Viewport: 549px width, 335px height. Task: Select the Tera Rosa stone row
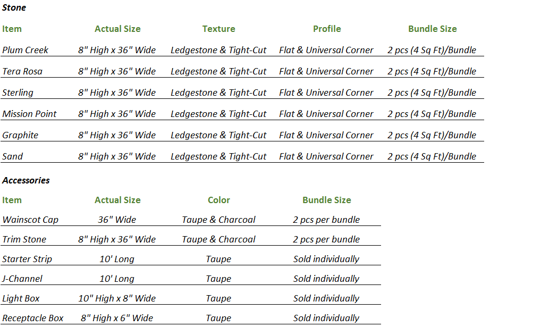coord(242,71)
